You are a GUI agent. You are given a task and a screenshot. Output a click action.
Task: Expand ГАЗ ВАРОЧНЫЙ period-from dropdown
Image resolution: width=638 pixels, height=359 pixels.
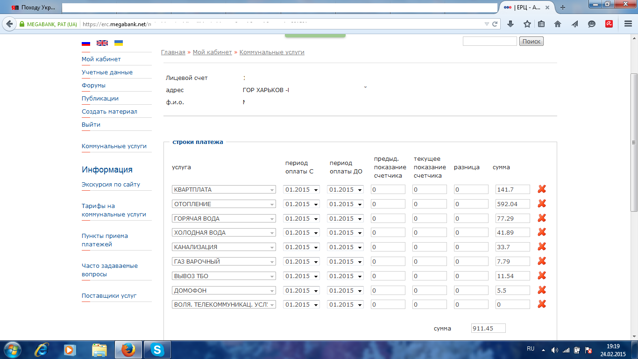coord(301,262)
